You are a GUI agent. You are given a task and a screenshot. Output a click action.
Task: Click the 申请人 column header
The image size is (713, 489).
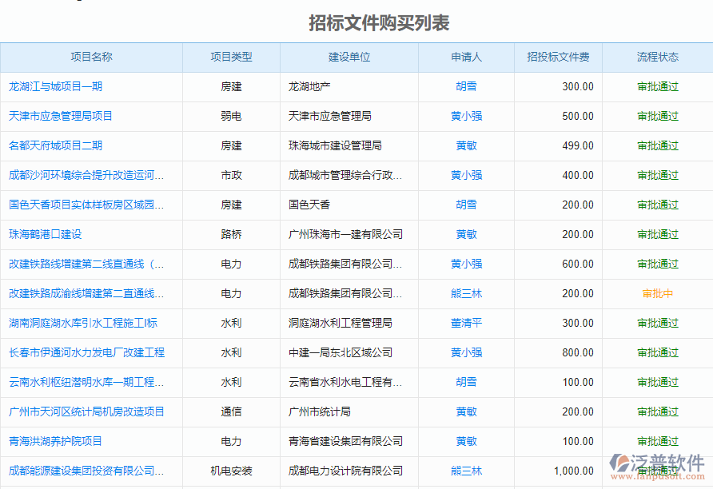click(x=466, y=57)
